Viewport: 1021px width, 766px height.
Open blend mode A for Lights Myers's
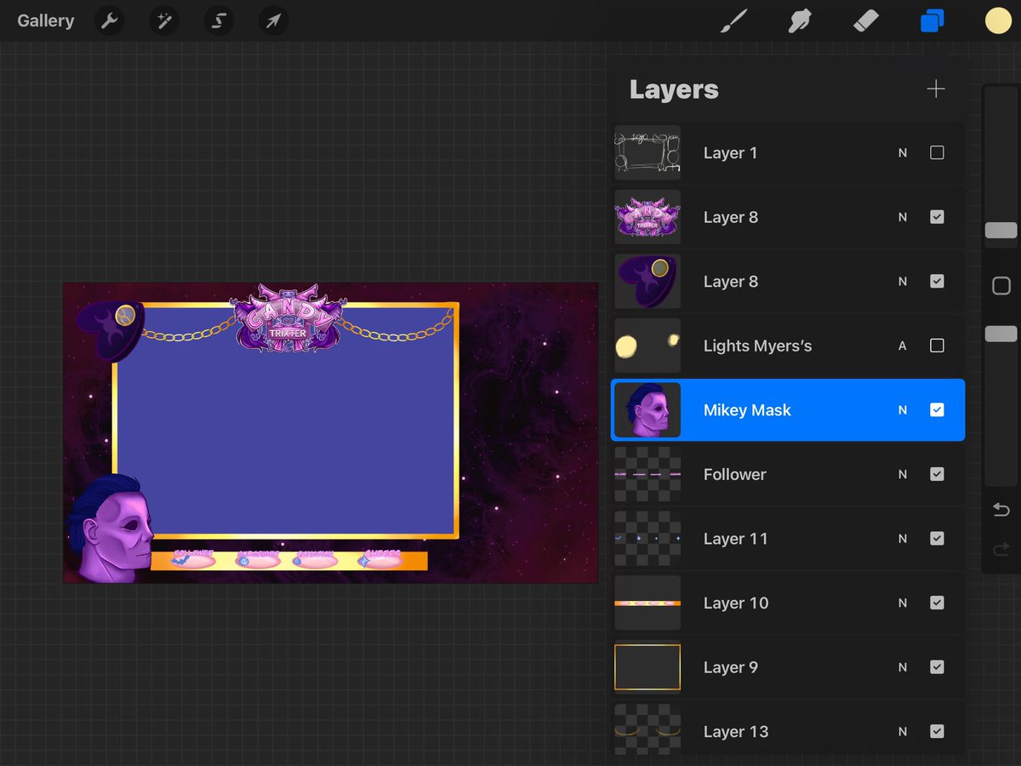(903, 346)
